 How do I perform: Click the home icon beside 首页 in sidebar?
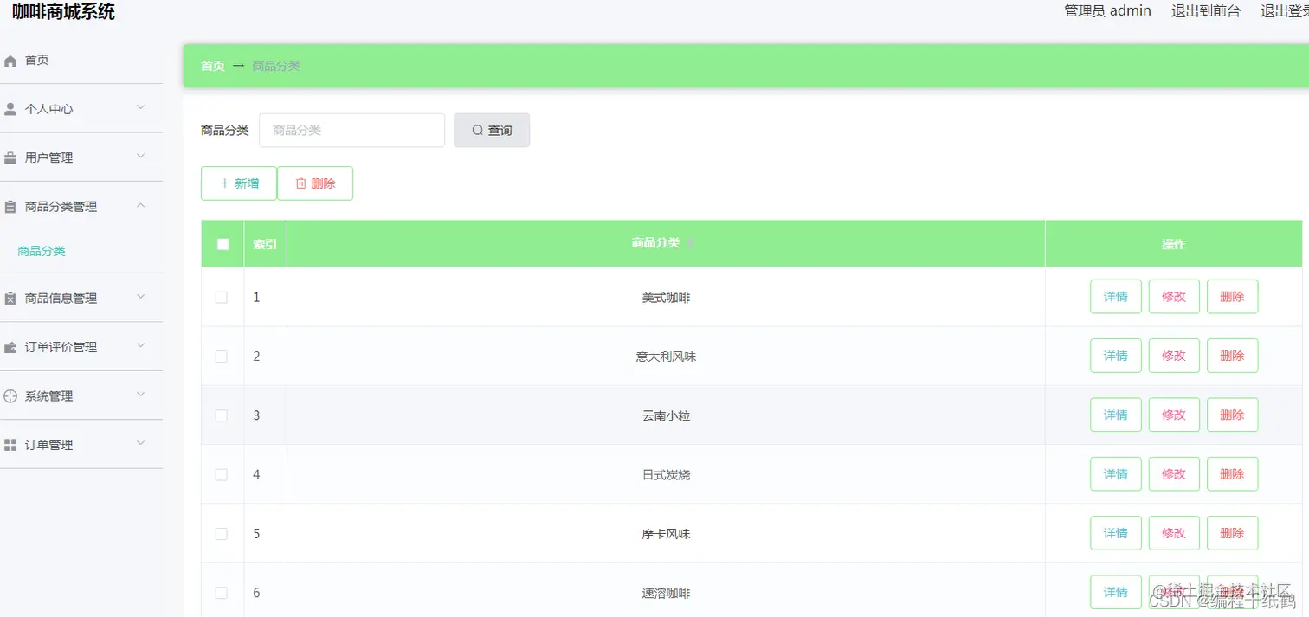point(10,61)
